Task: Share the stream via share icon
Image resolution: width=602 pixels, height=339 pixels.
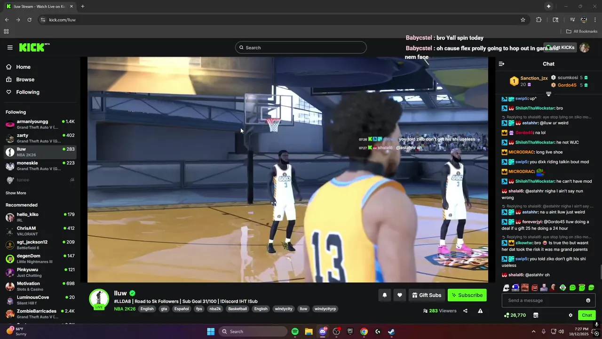Action: point(465,311)
